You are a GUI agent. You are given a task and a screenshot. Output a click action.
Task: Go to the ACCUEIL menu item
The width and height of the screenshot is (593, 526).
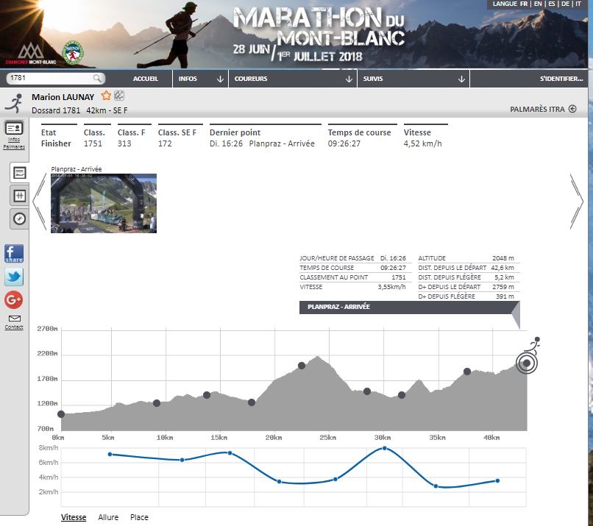(x=146, y=79)
